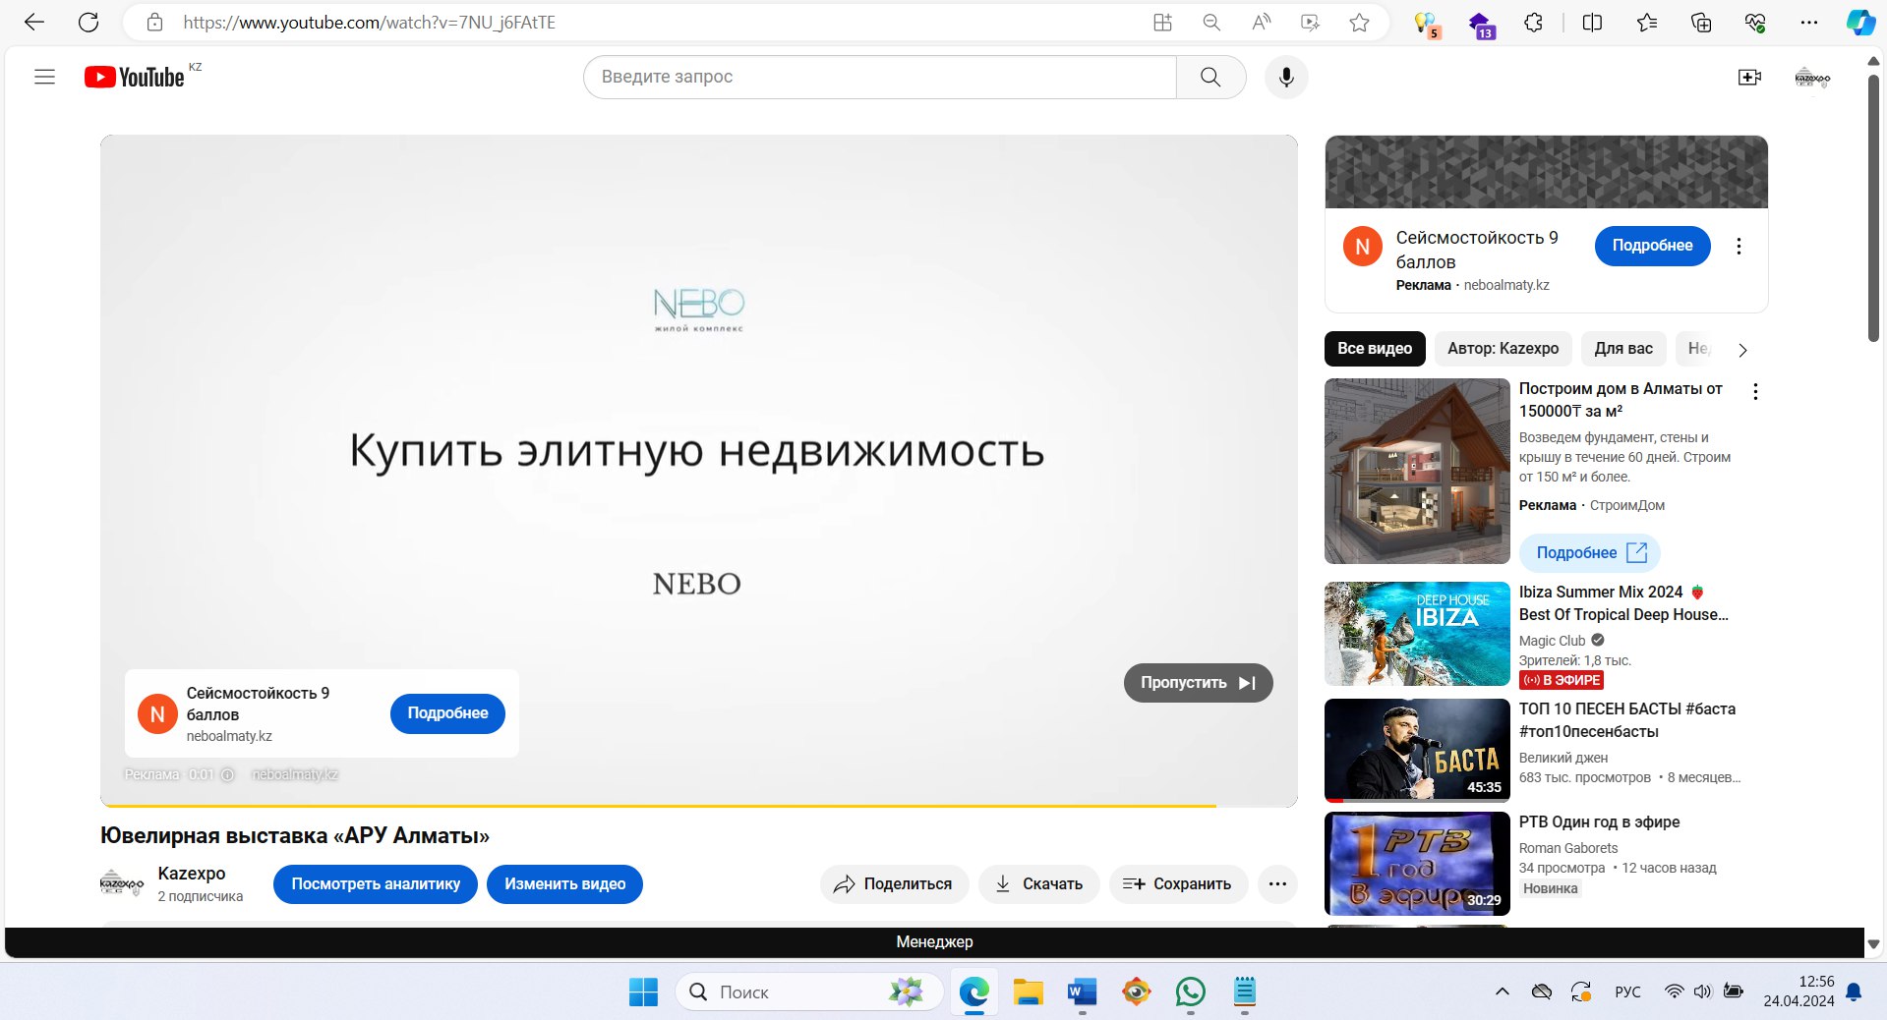
Task: Click Подробнее in the video ad overlay
Action: [x=447, y=713]
